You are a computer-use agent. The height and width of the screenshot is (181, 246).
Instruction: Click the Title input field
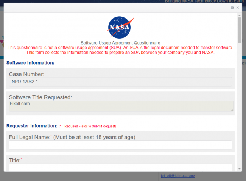pos(120,167)
